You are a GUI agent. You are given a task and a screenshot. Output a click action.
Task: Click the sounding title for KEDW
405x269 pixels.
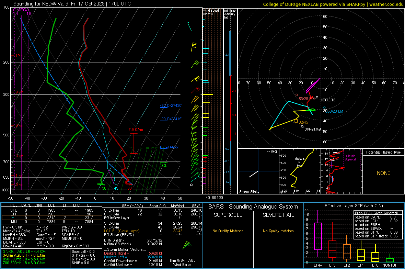pyautogui.click(x=72, y=4)
